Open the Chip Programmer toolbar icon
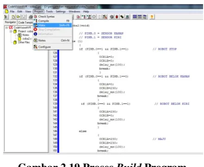 pyautogui.click(x=122, y=17)
